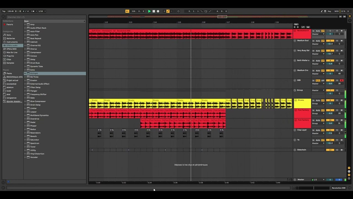Open Packs in Places

pyautogui.click(x=9, y=74)
